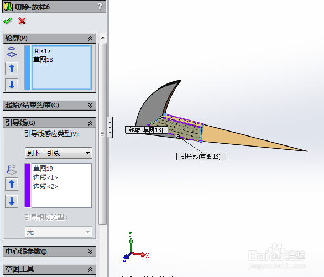Screen dimensions: 324x277
Task: Click the panel collapse splitter handle
Action: (x=111, y=128)
